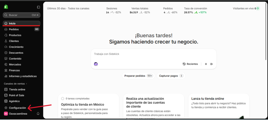Open Ventas totales $6,519 metric
This screenshot has width=268, height=120.
(140, 10)
